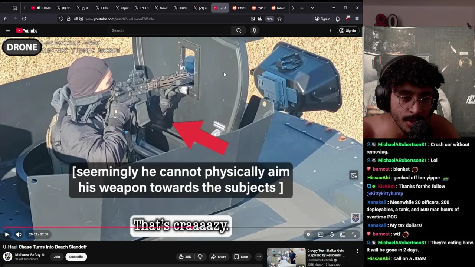Sign in to Firefox account
Viewport: 475px width, 267px height.
pos(322,19)
